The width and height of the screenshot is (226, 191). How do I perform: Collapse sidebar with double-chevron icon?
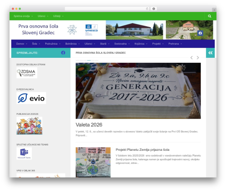210,53
